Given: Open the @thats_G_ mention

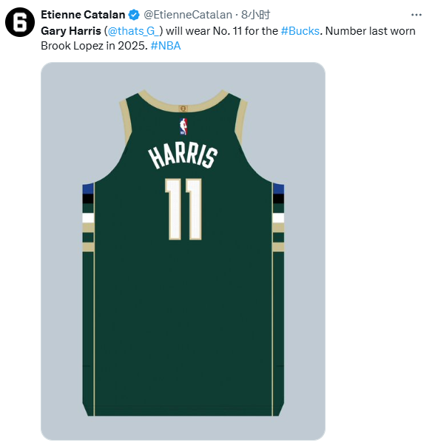Looking at the screenshot, I should click(133, 31).
